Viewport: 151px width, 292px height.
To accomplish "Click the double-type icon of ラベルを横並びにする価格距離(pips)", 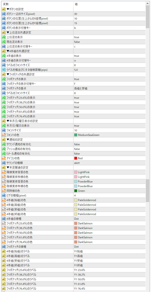I will pos(4,70).
